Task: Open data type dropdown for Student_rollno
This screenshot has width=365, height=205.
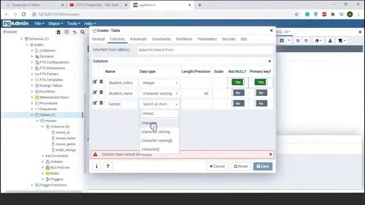Action: click(x=160, y=83)
